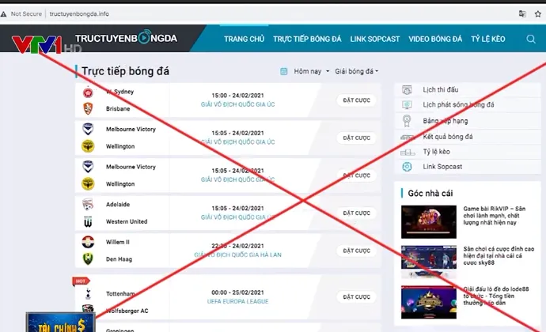Screen dimensions: 546x332
Task: Click Đặt cược for Tottenham vs Wolfsberger AC
Action: click(356, 297)
